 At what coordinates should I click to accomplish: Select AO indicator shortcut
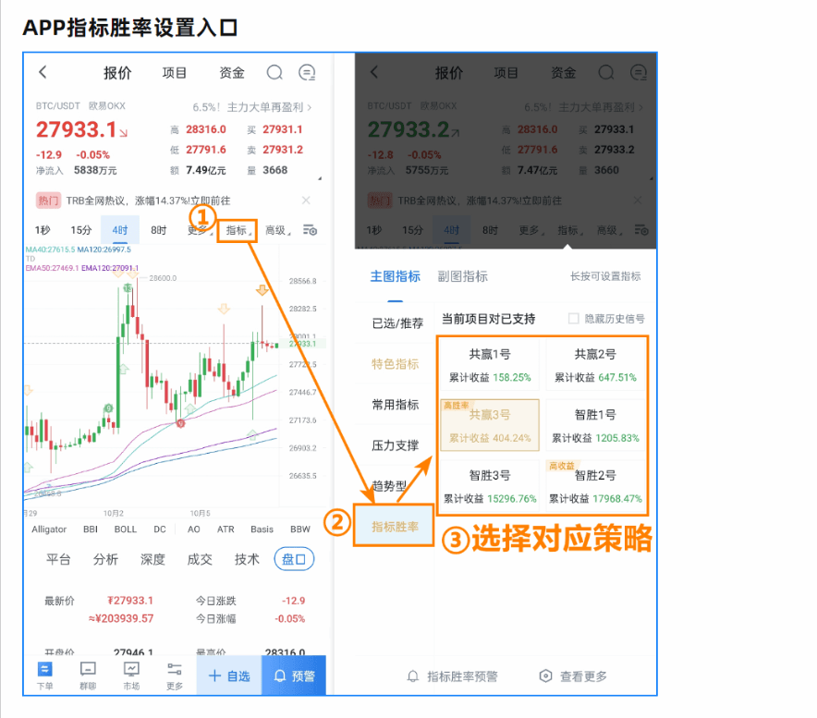(194, 529)
